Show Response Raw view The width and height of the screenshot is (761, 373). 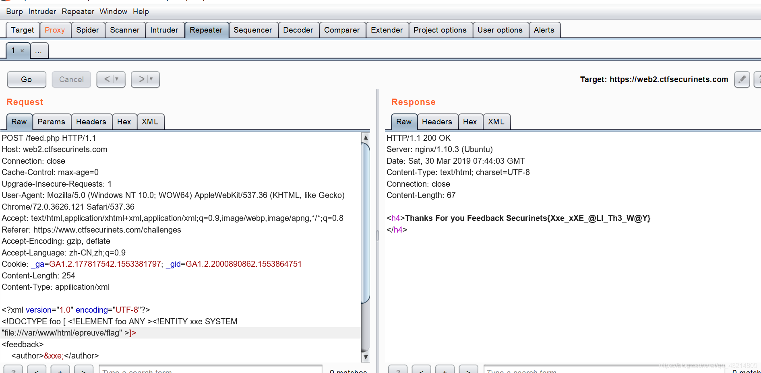(404, 122)
